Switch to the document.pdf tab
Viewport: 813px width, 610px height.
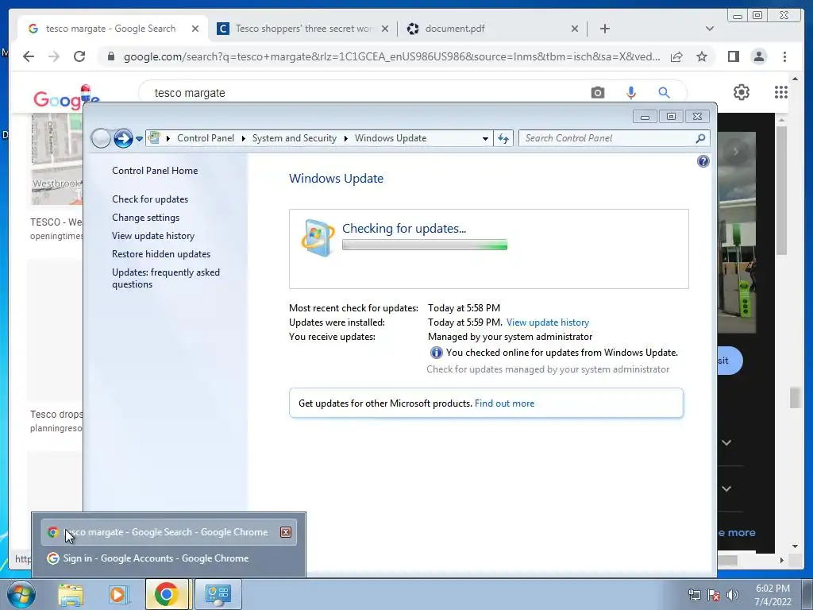tap(492, 29)
